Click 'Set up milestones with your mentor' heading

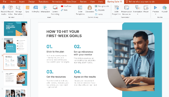[x=83, y=53]
